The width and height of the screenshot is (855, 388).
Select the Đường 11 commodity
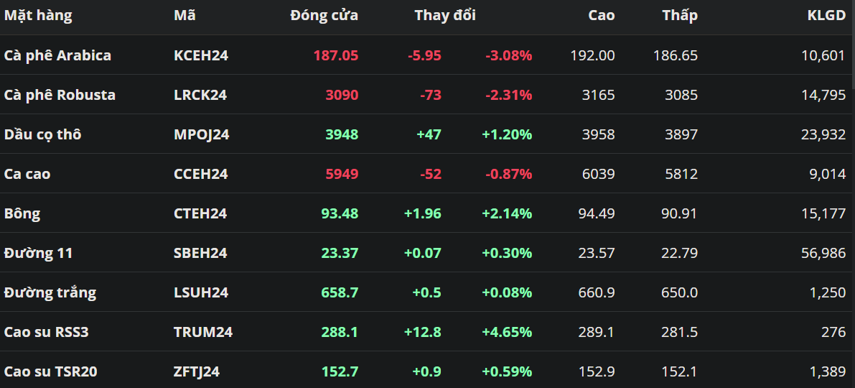coord(38,253)
